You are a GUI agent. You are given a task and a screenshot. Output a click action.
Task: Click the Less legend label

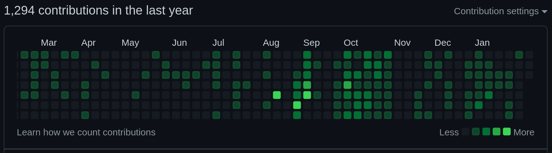[449, 132]
